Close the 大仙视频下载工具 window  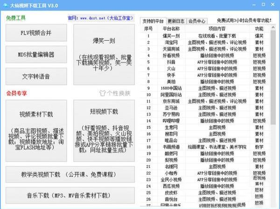(x=273, y=5)
